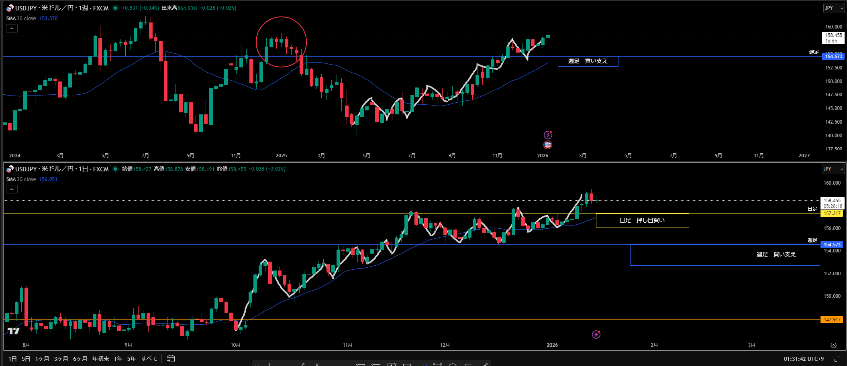Click the TradingView logo on daily chart
The image size is (847, 366).
point(14,331)
